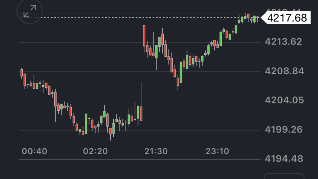The height and width of the screenshot is (179, 318).
Task: Click the 00:40 time axis label
Action: pyautogui.click(x=34, y=151)
